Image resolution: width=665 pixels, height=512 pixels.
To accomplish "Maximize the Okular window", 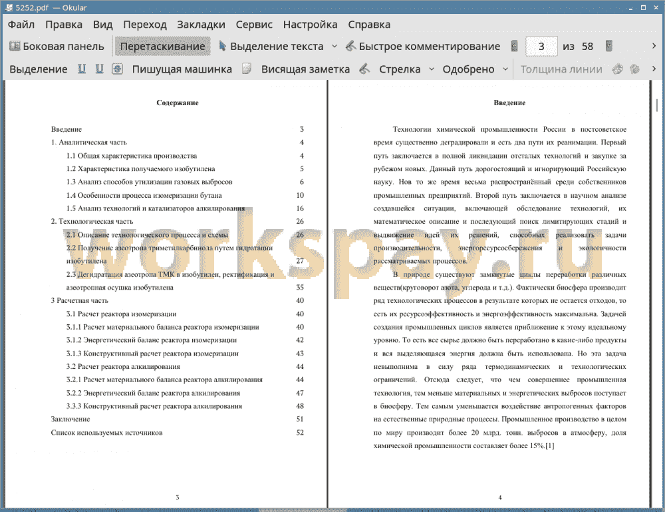I will click(643, 7).
